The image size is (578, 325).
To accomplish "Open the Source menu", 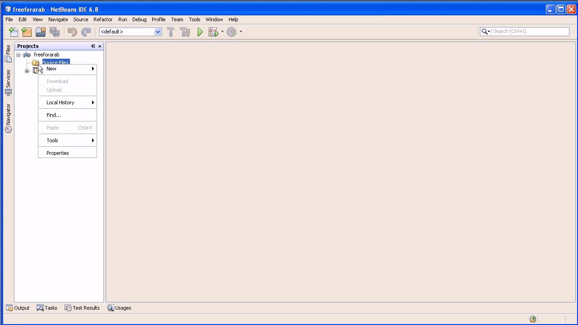I will [x=80, y=19].
